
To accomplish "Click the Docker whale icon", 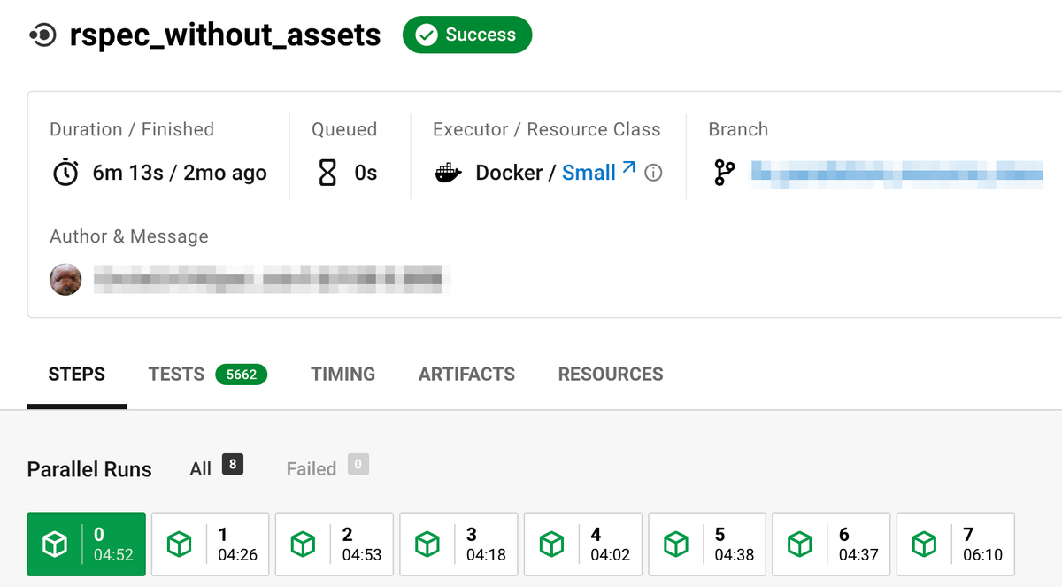I will point(449,173).
